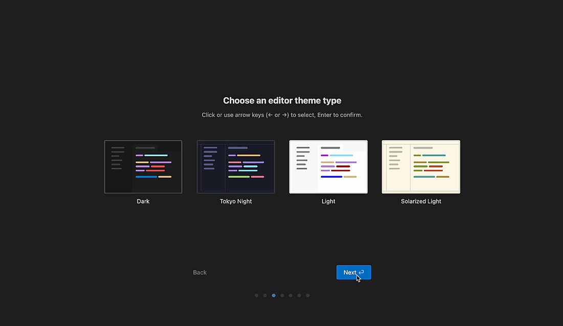
Task: Choose the Light theme preview
Action: (329, 167)
